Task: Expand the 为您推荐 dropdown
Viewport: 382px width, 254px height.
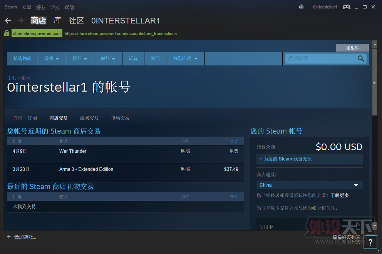Action: (x=185, y=58)
